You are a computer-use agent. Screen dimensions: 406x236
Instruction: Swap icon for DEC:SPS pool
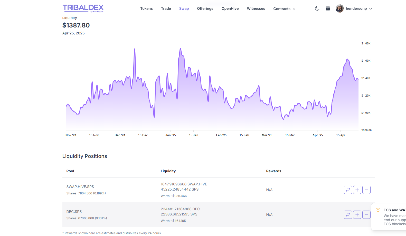[x=348, y=215]
